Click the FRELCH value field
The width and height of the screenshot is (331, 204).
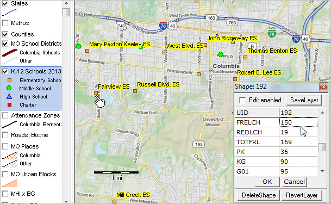click(x=298, y=122)
